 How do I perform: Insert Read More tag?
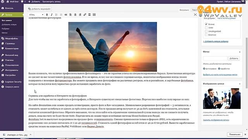pos(90,15)
